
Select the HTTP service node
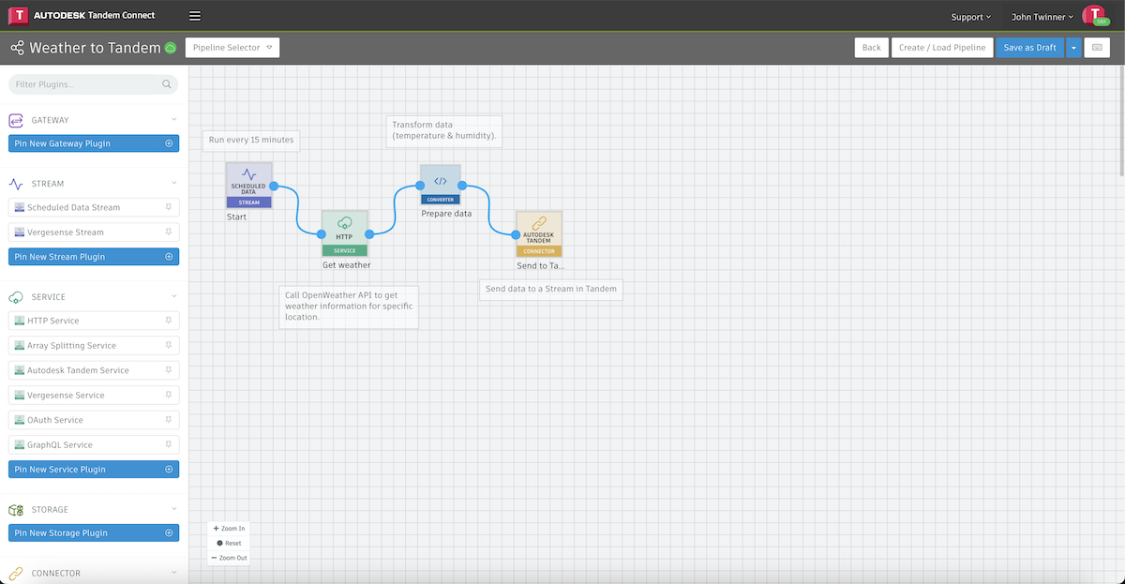coord(345,233)
